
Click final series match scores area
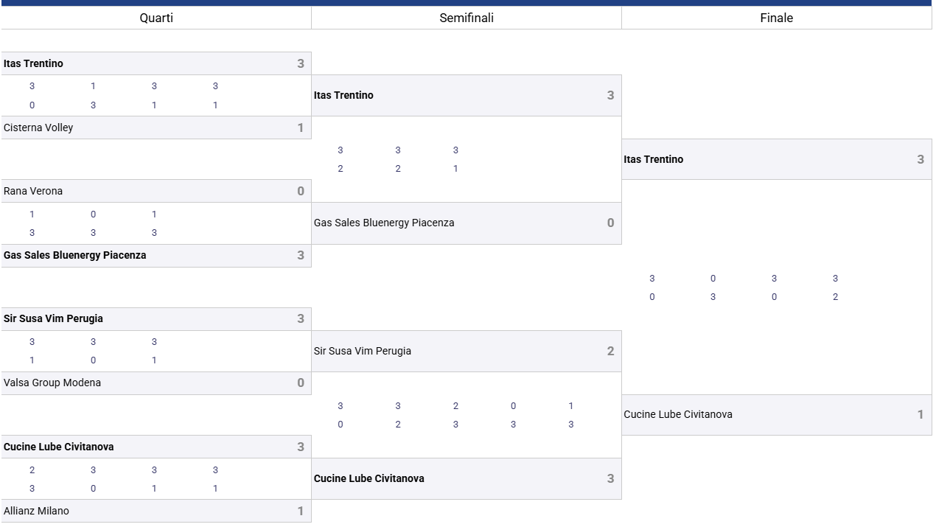[x=743, y=287]
